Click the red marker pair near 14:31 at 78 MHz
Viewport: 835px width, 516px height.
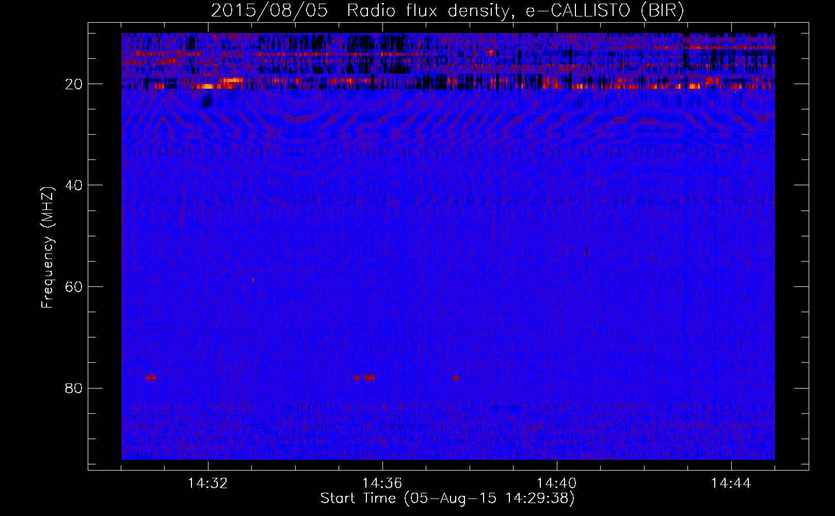point(151,377)
